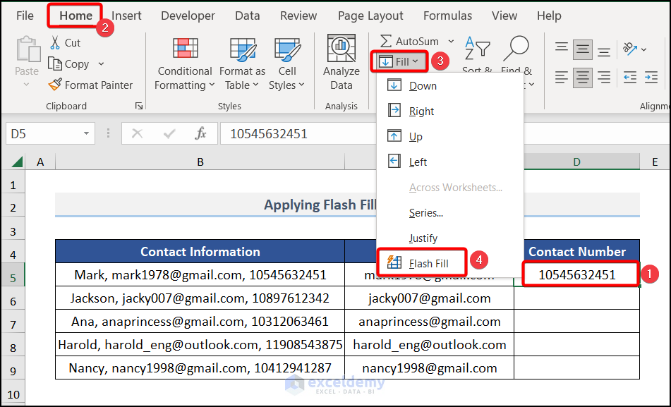Click the Select All corner triangle
Viewport: 671px width, 407px height.
(17, 162)
